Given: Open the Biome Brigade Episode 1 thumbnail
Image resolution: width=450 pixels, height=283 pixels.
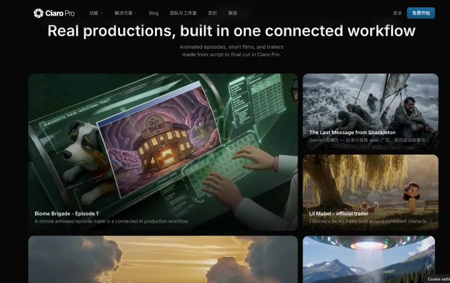Looking at the screenshot, I should click(163, 152).
